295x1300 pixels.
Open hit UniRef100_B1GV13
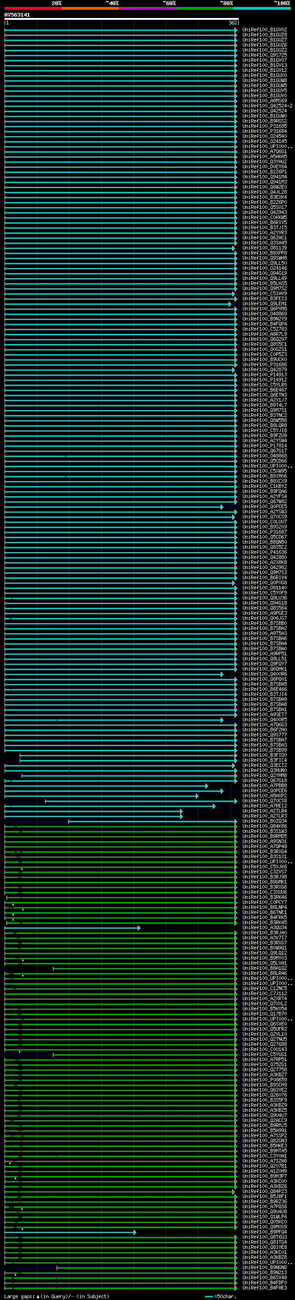coord(265,65)
